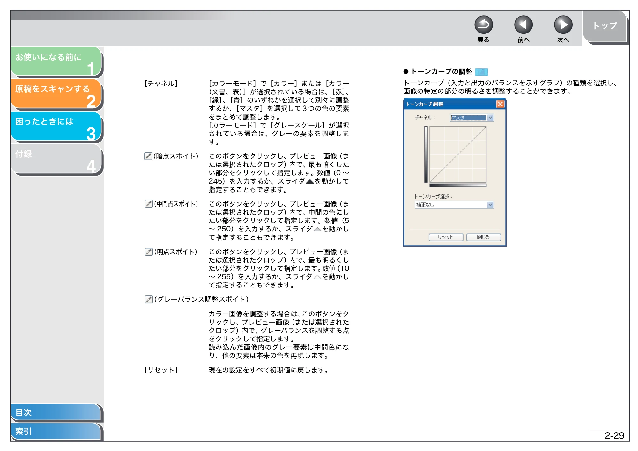Open chapter 1 お使いになる前に
The image size is (638, 451).
(56, 62)
